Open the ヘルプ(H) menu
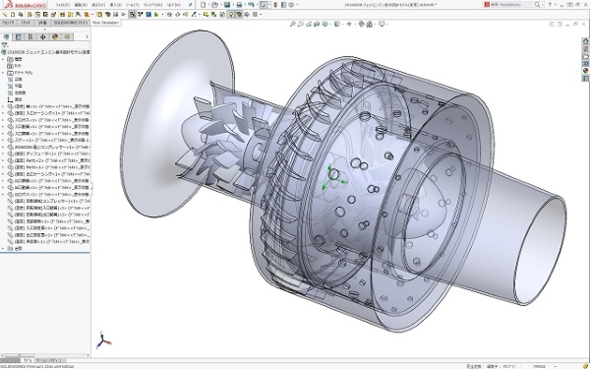 (x=173, y=5)
